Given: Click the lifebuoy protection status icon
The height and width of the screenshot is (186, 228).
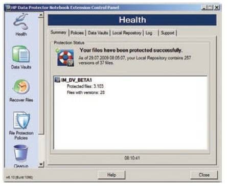Looking at the screenshot, I should [65, 57].
